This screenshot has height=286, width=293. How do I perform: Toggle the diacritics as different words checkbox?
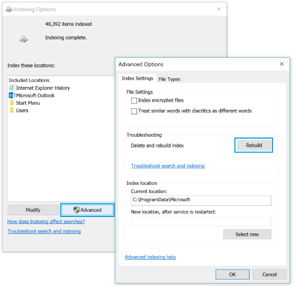(x=134, y=111)
